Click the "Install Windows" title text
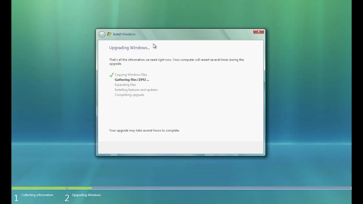 click(124, 34)
